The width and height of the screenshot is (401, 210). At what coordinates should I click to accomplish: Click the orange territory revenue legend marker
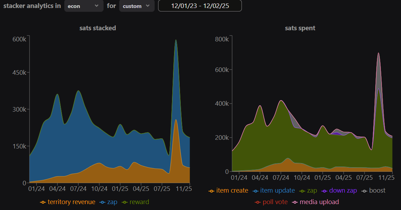click(x=43, y=202)
